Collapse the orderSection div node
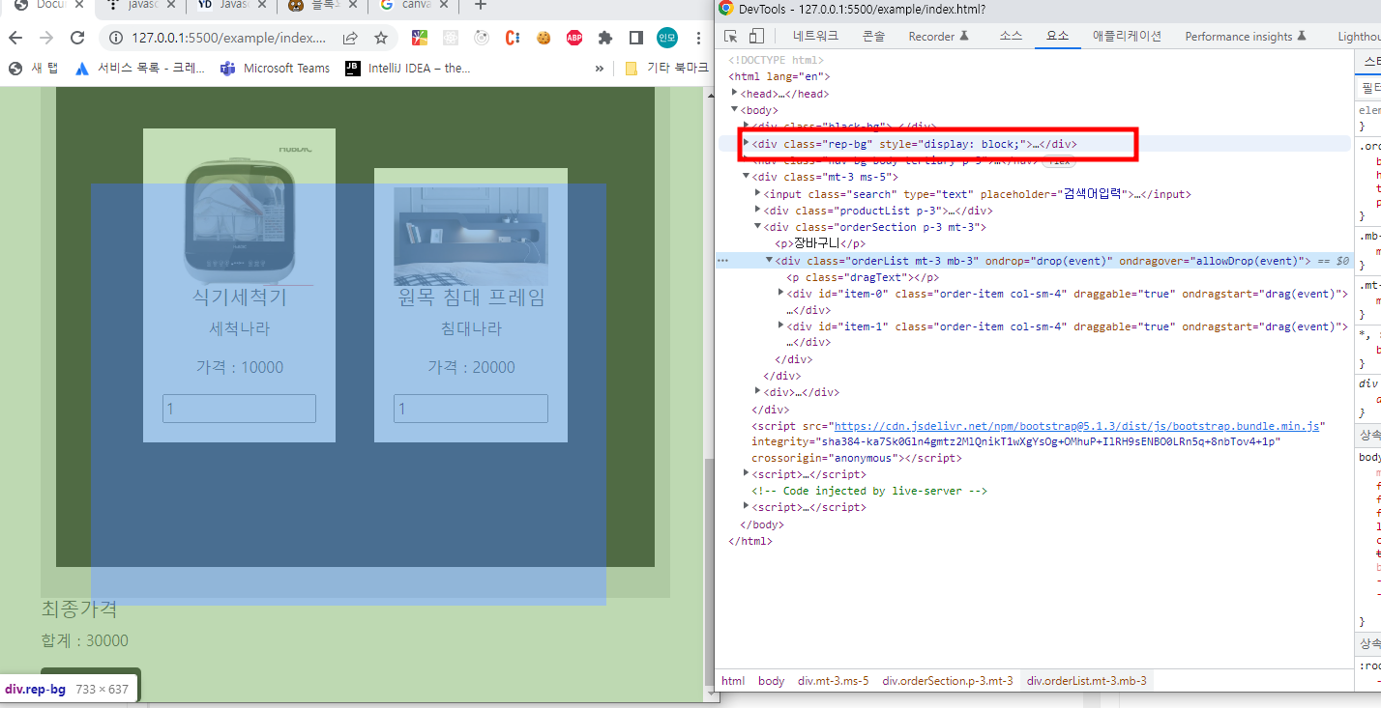Viewport: 1381px width, 708px height. pyautogui.click(x=757, y=227)
